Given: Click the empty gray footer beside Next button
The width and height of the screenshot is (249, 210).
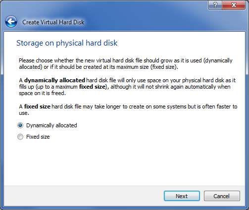Looking at the screenshot, I should 83,196.
